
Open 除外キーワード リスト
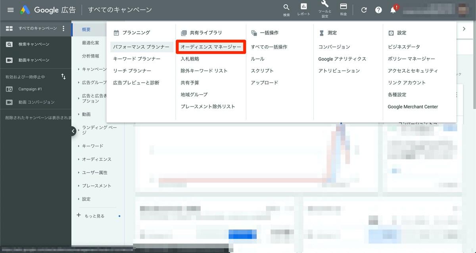point(204,71)
